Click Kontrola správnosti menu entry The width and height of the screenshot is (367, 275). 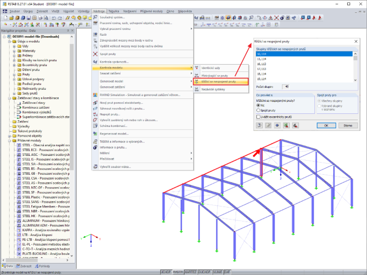[143, 62]
